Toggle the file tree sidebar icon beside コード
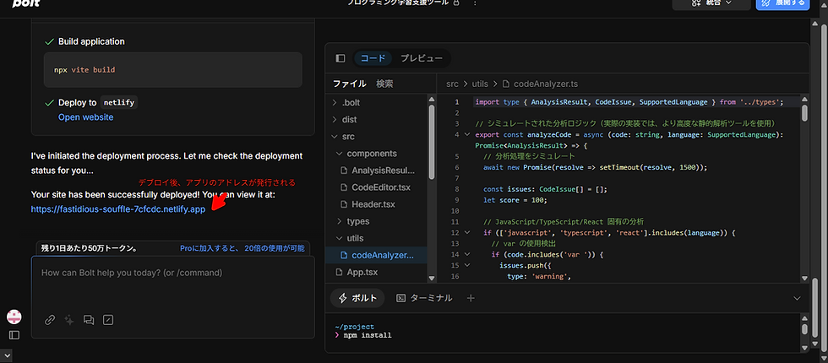Image resolution: width=828 pixels, height=363 pixels. (x=340, y=58)
